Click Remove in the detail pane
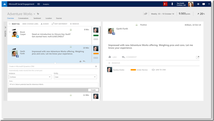214x121 pixels. [114, 63]
